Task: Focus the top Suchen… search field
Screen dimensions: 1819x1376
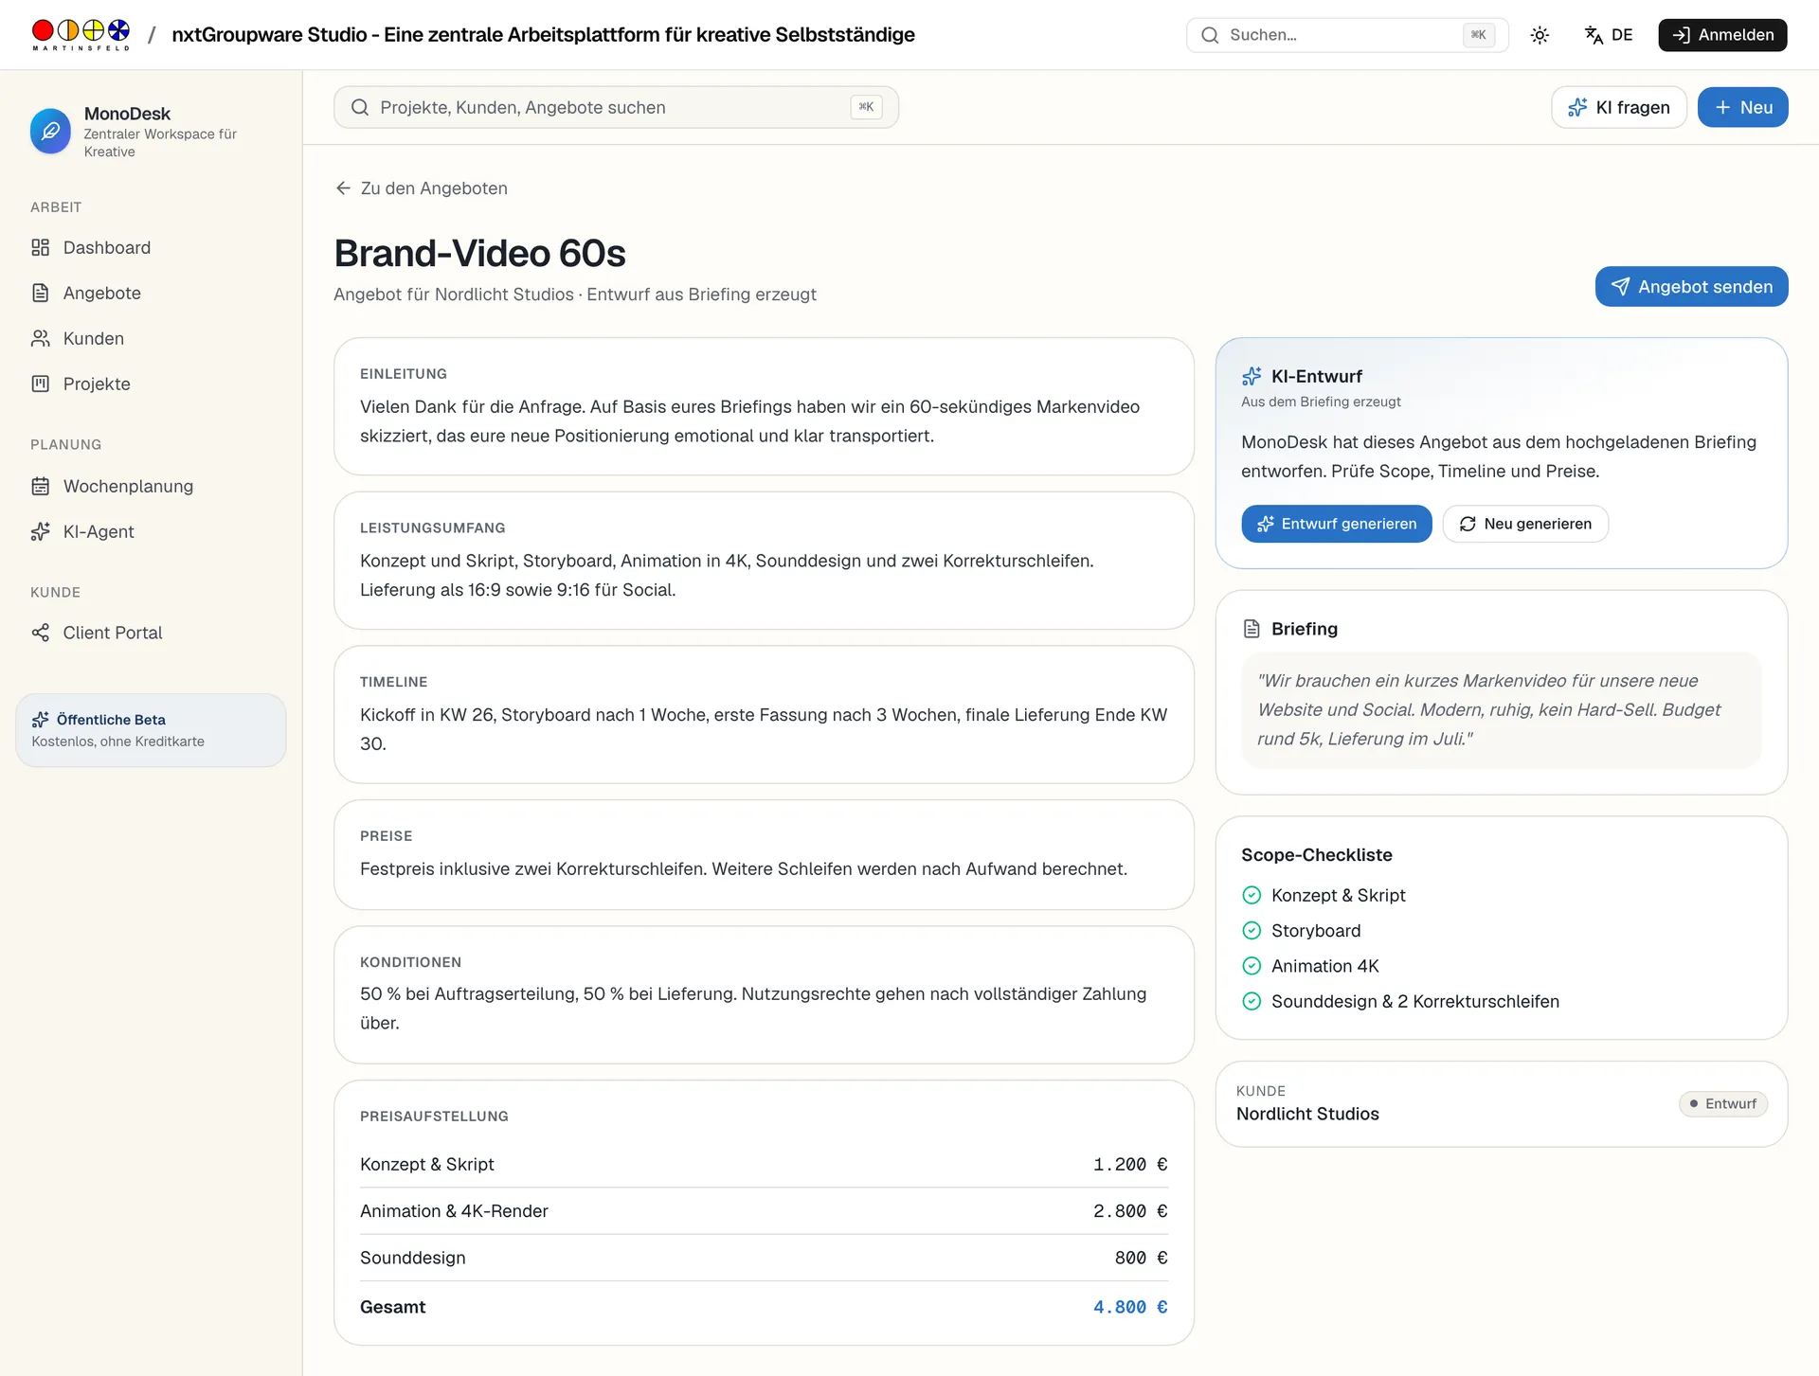Action: 1347,35
